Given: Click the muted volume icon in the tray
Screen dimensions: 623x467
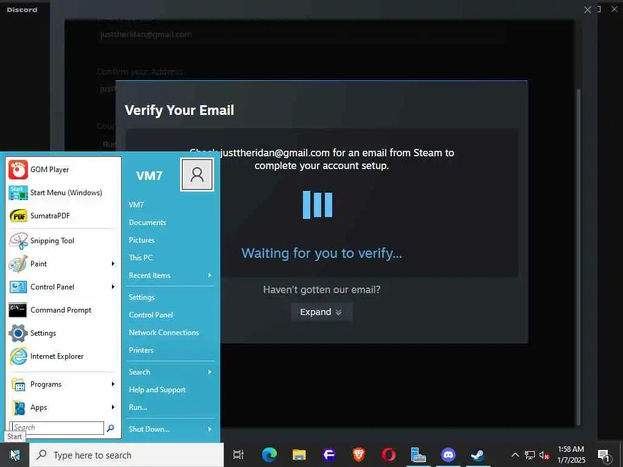Looking at the screenshot, I should coord(545,455).
